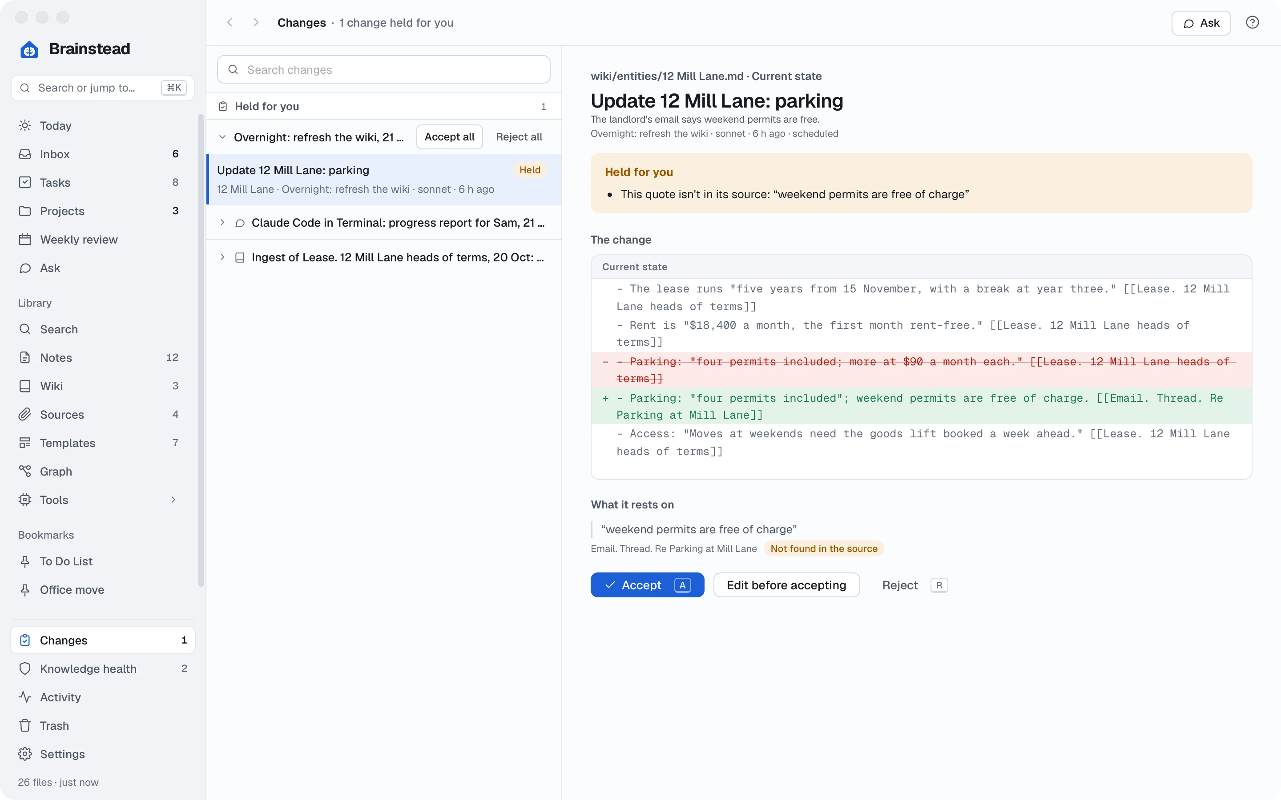Click the Ask button in top bar
The image size is (1281, 800).
[1201, 23]
